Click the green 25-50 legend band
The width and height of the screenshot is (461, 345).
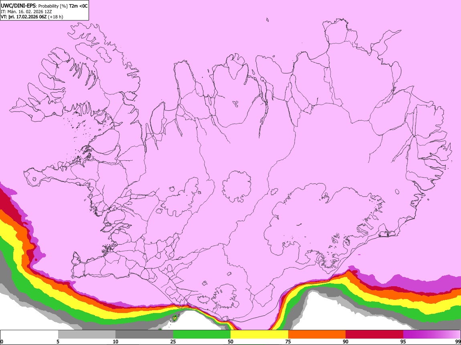(x=202, y=335)
